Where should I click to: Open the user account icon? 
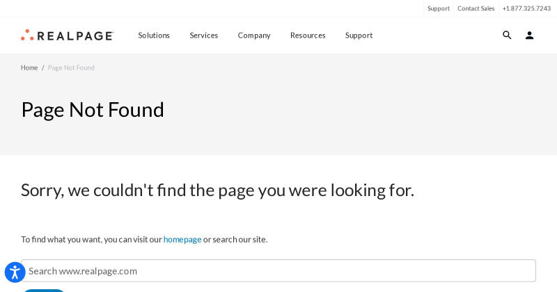pyautogui.click(x=529, y=35)
